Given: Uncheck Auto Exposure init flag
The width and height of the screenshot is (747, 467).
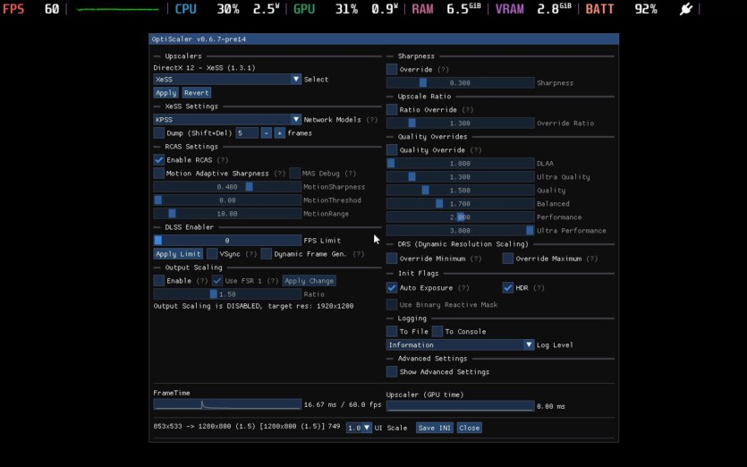Looking at the screenshot, I should pyautogui.click(x=392, y=287).
